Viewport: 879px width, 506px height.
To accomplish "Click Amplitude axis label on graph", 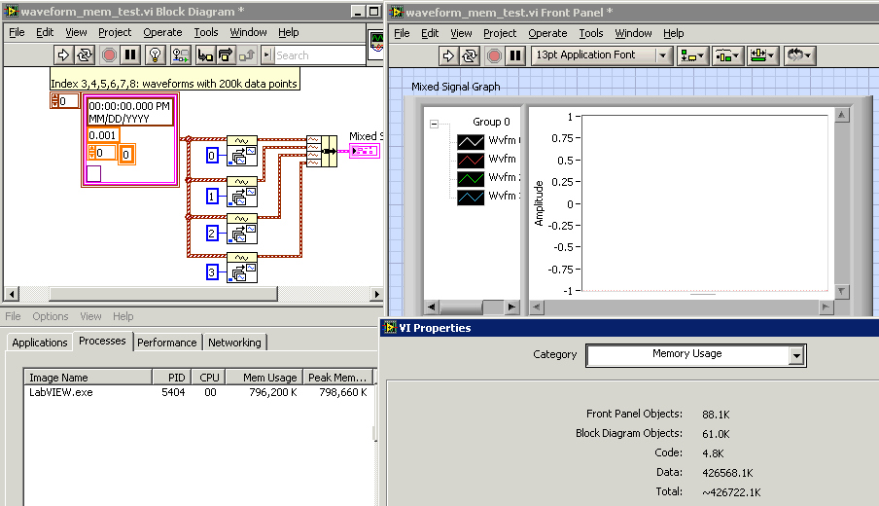I will coord(539,203).
